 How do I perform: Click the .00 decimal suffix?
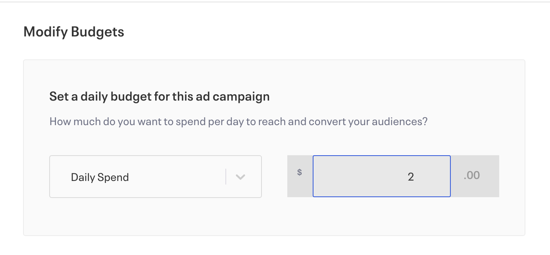[471, 175]
